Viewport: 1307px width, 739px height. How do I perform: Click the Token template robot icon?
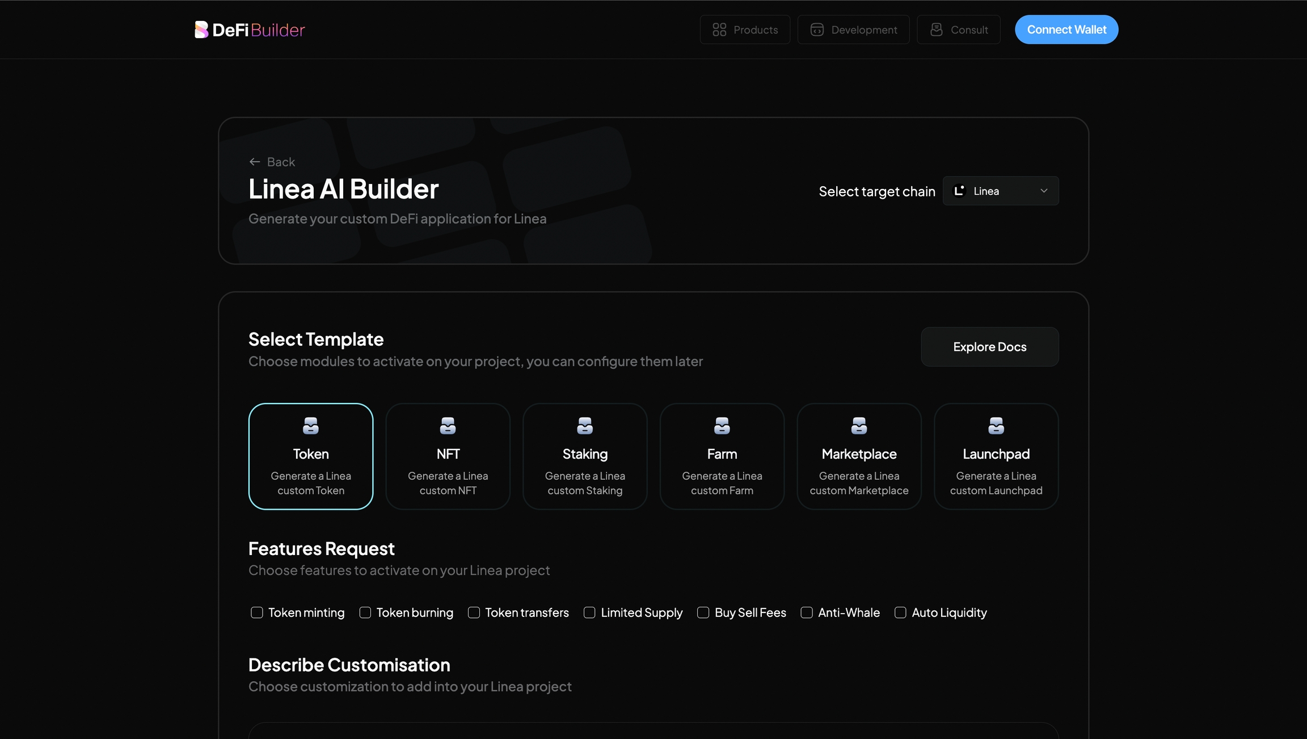pos(310,426)
